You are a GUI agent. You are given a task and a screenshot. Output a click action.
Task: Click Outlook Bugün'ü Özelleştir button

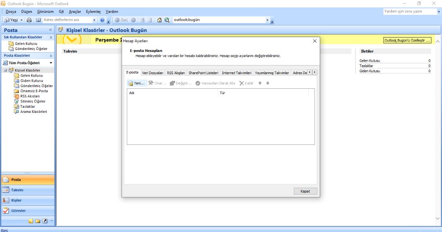coord(407,40)
